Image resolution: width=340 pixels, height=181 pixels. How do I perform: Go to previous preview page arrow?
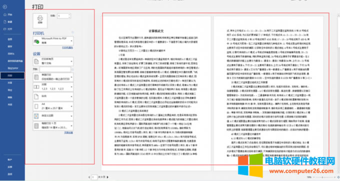pos(89,177)
